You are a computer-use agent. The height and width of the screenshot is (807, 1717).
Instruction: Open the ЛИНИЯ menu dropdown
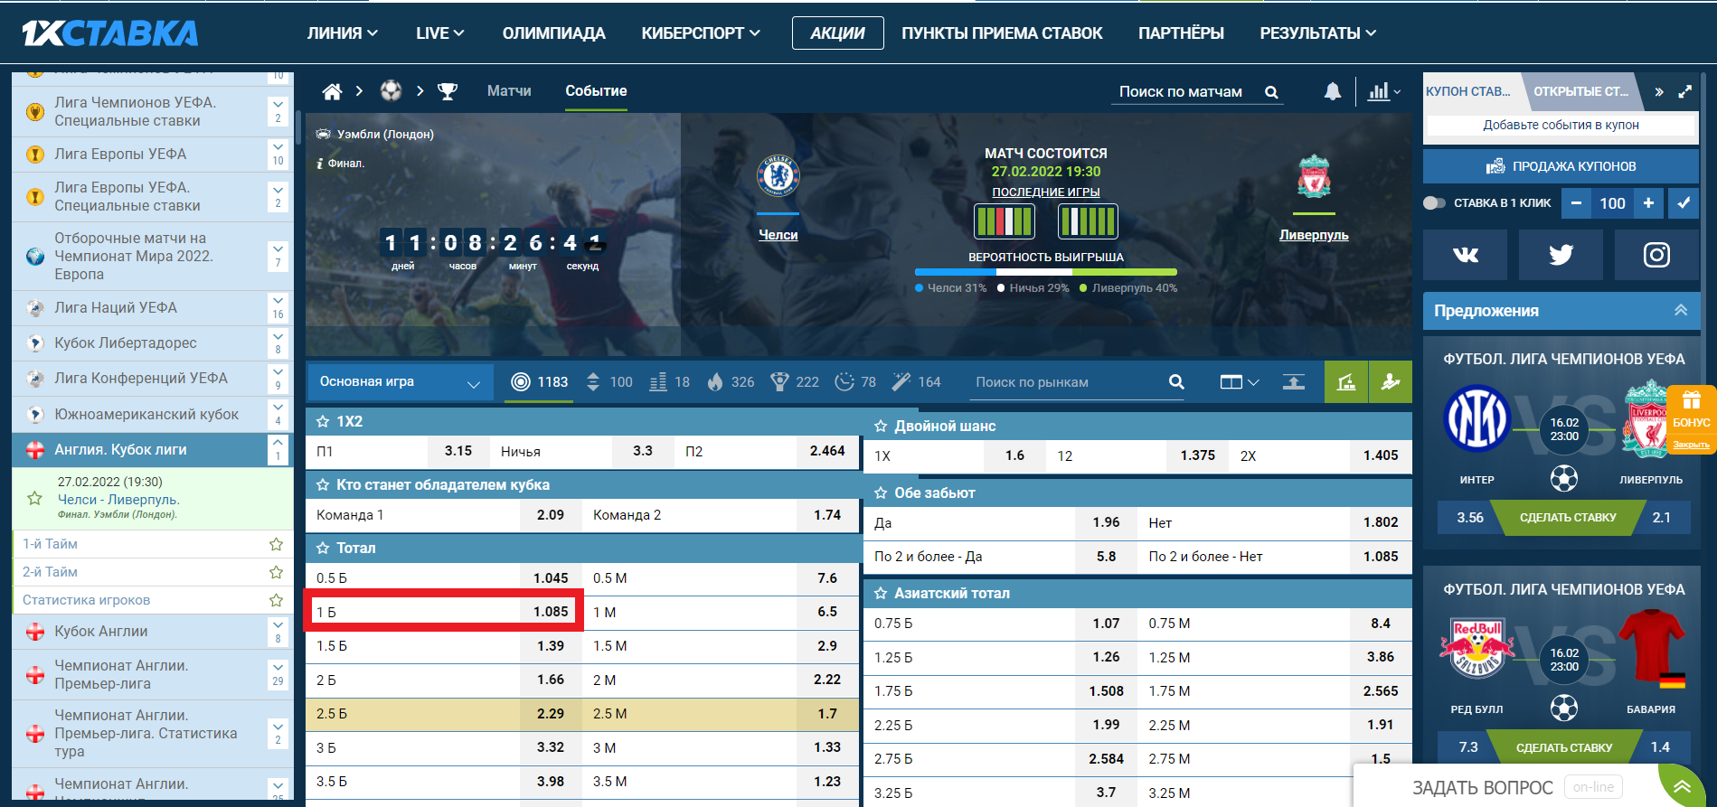pyautogui.click(x=343, y=33)
